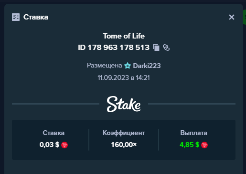Click the Tron coin icon next to 4,85 $
The image size is (246, 174).
click(x=204, y=145)
